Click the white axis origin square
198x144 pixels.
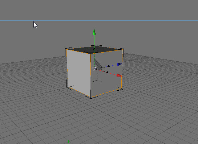(x=94, y=69)
